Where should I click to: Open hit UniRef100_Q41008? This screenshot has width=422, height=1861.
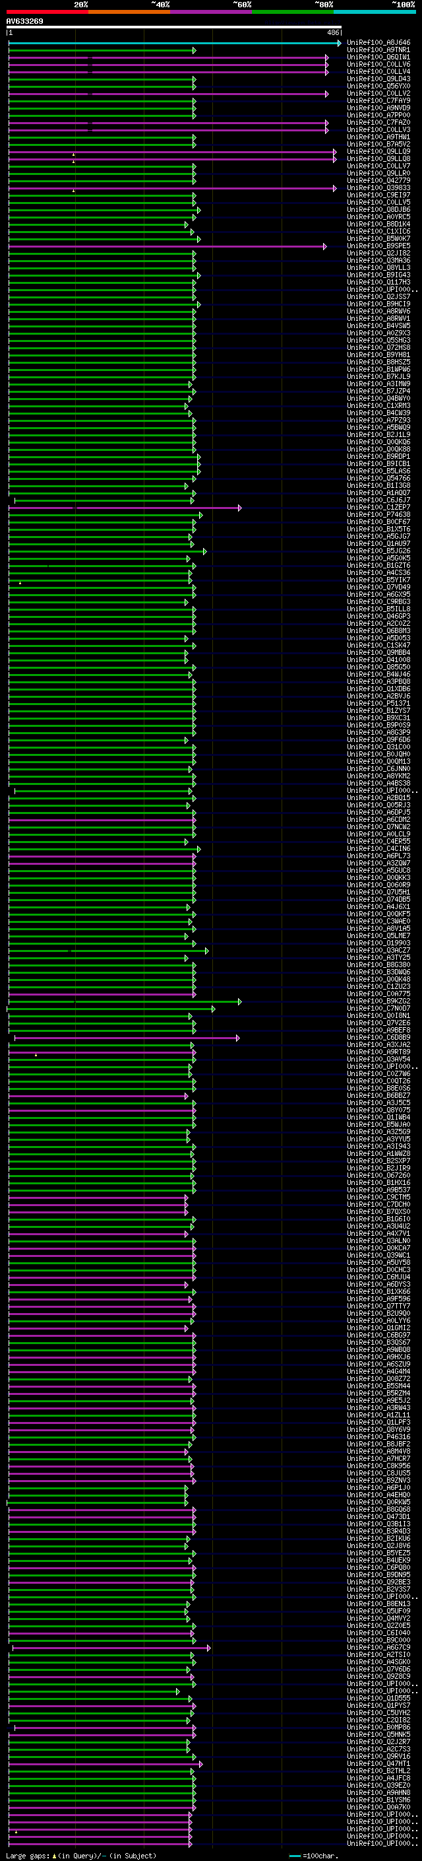[x=378, y=660]
